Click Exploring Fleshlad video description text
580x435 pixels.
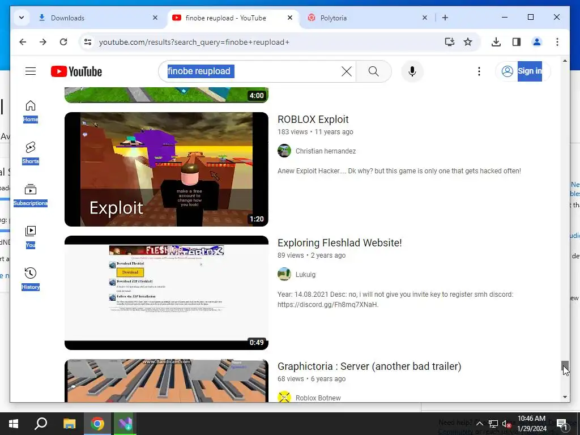point(395,300)
